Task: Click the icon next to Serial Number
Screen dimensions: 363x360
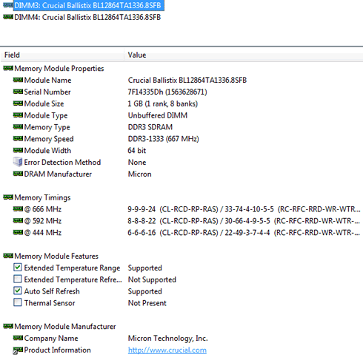Action: click(18, 92)
